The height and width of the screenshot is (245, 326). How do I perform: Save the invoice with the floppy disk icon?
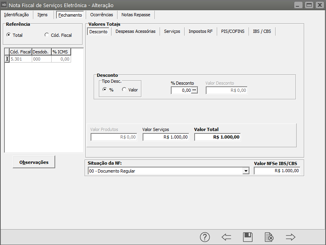tap(248, 237)
